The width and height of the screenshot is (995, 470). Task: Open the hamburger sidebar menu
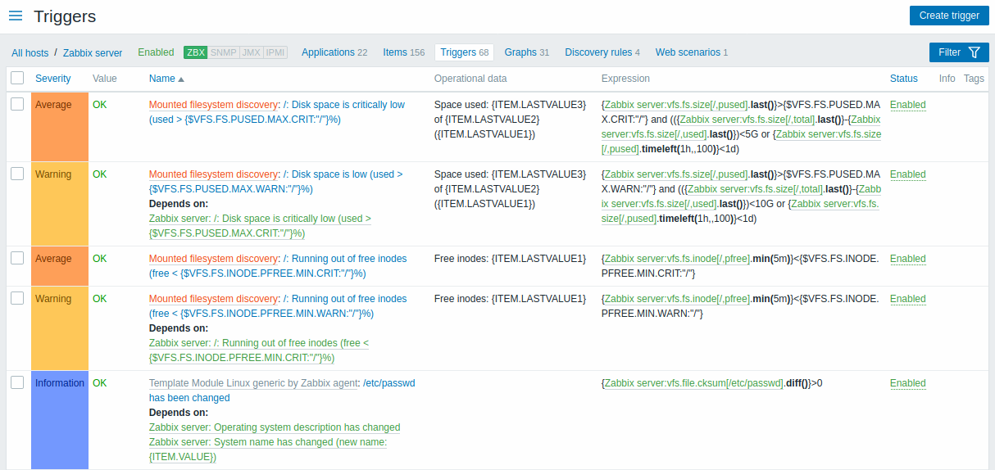click(16, 16)
